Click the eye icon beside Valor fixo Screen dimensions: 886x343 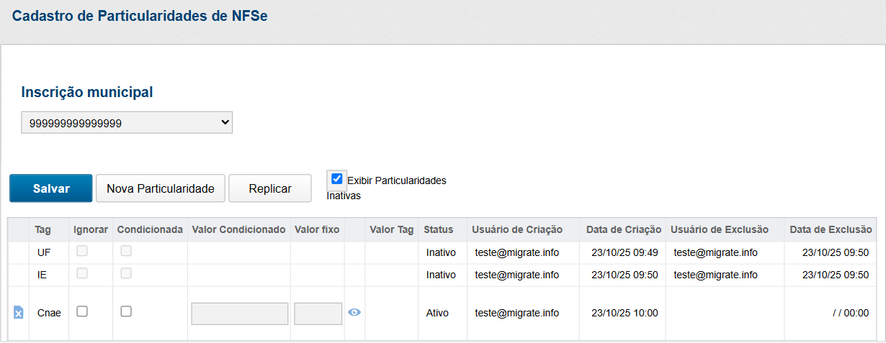coord(354,312)
